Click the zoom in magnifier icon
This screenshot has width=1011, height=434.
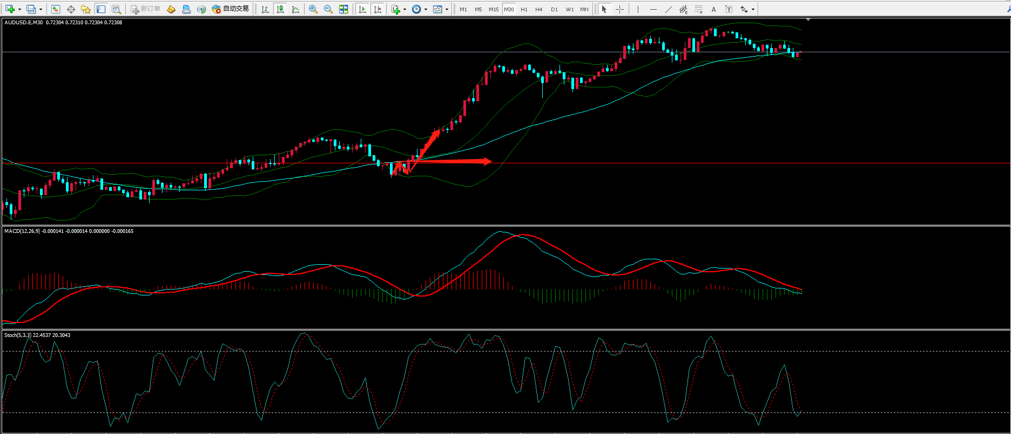(x=313, y=9)
